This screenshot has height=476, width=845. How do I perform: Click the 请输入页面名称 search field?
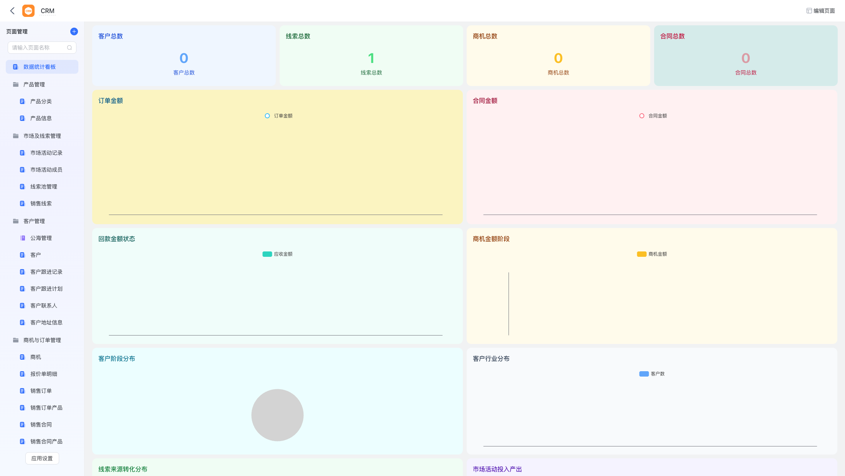pyautogui.click(x=42, y=48)
